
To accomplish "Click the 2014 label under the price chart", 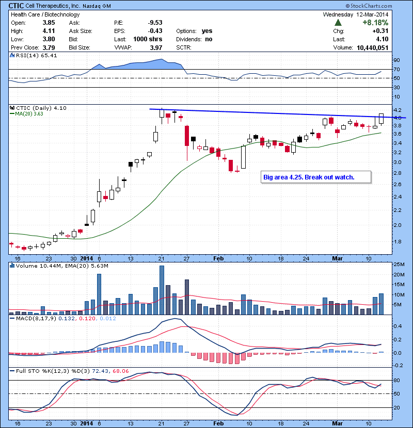I will click(86, 258).
